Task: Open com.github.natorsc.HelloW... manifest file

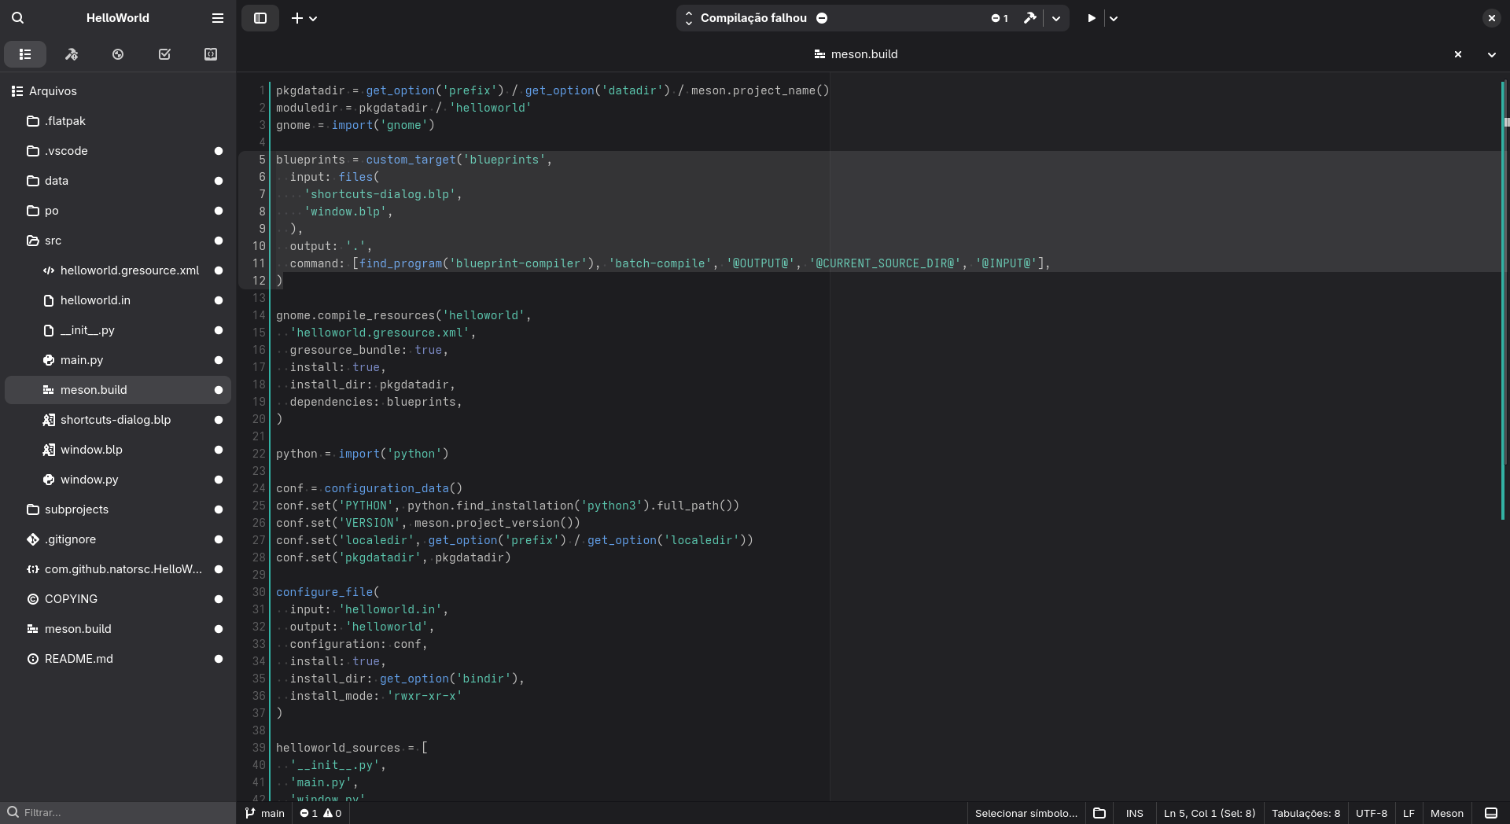Action: pyautogui.click(x=118, y=569)
